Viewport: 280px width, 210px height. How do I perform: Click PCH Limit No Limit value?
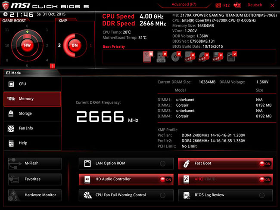pyautogui.click(x=189, y=146)
